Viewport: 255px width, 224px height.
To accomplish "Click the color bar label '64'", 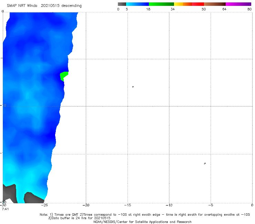I will tap(224, 9).
